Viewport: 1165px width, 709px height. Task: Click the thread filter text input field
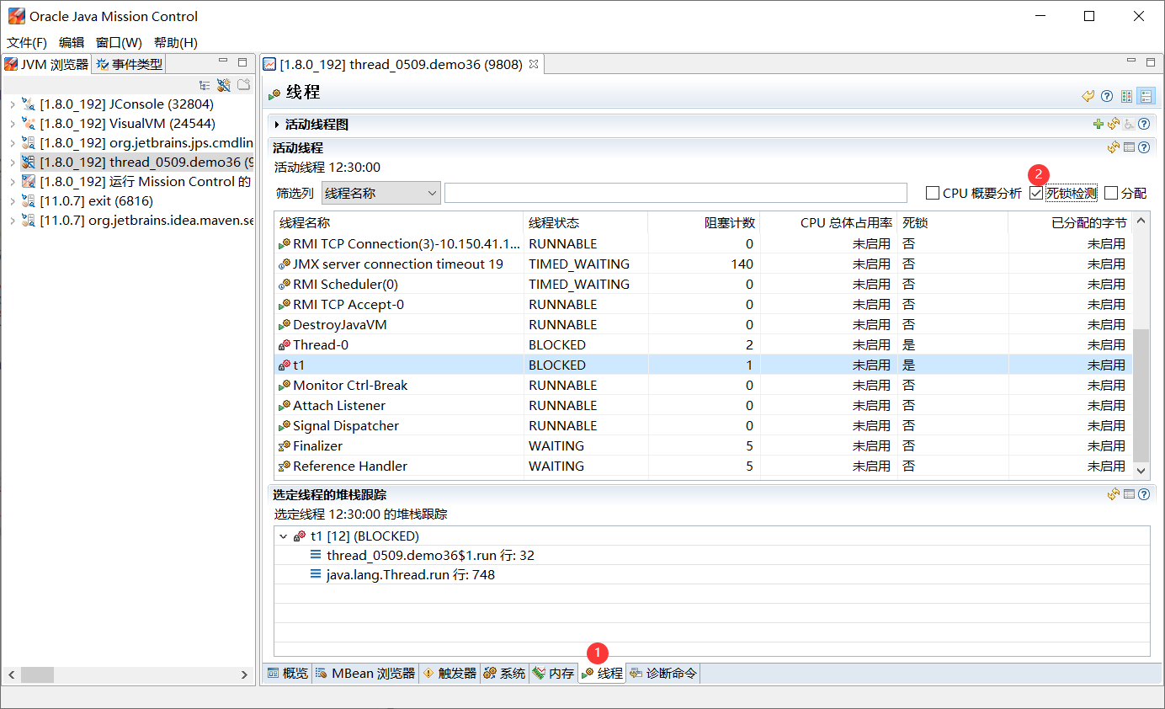point(676,193)
